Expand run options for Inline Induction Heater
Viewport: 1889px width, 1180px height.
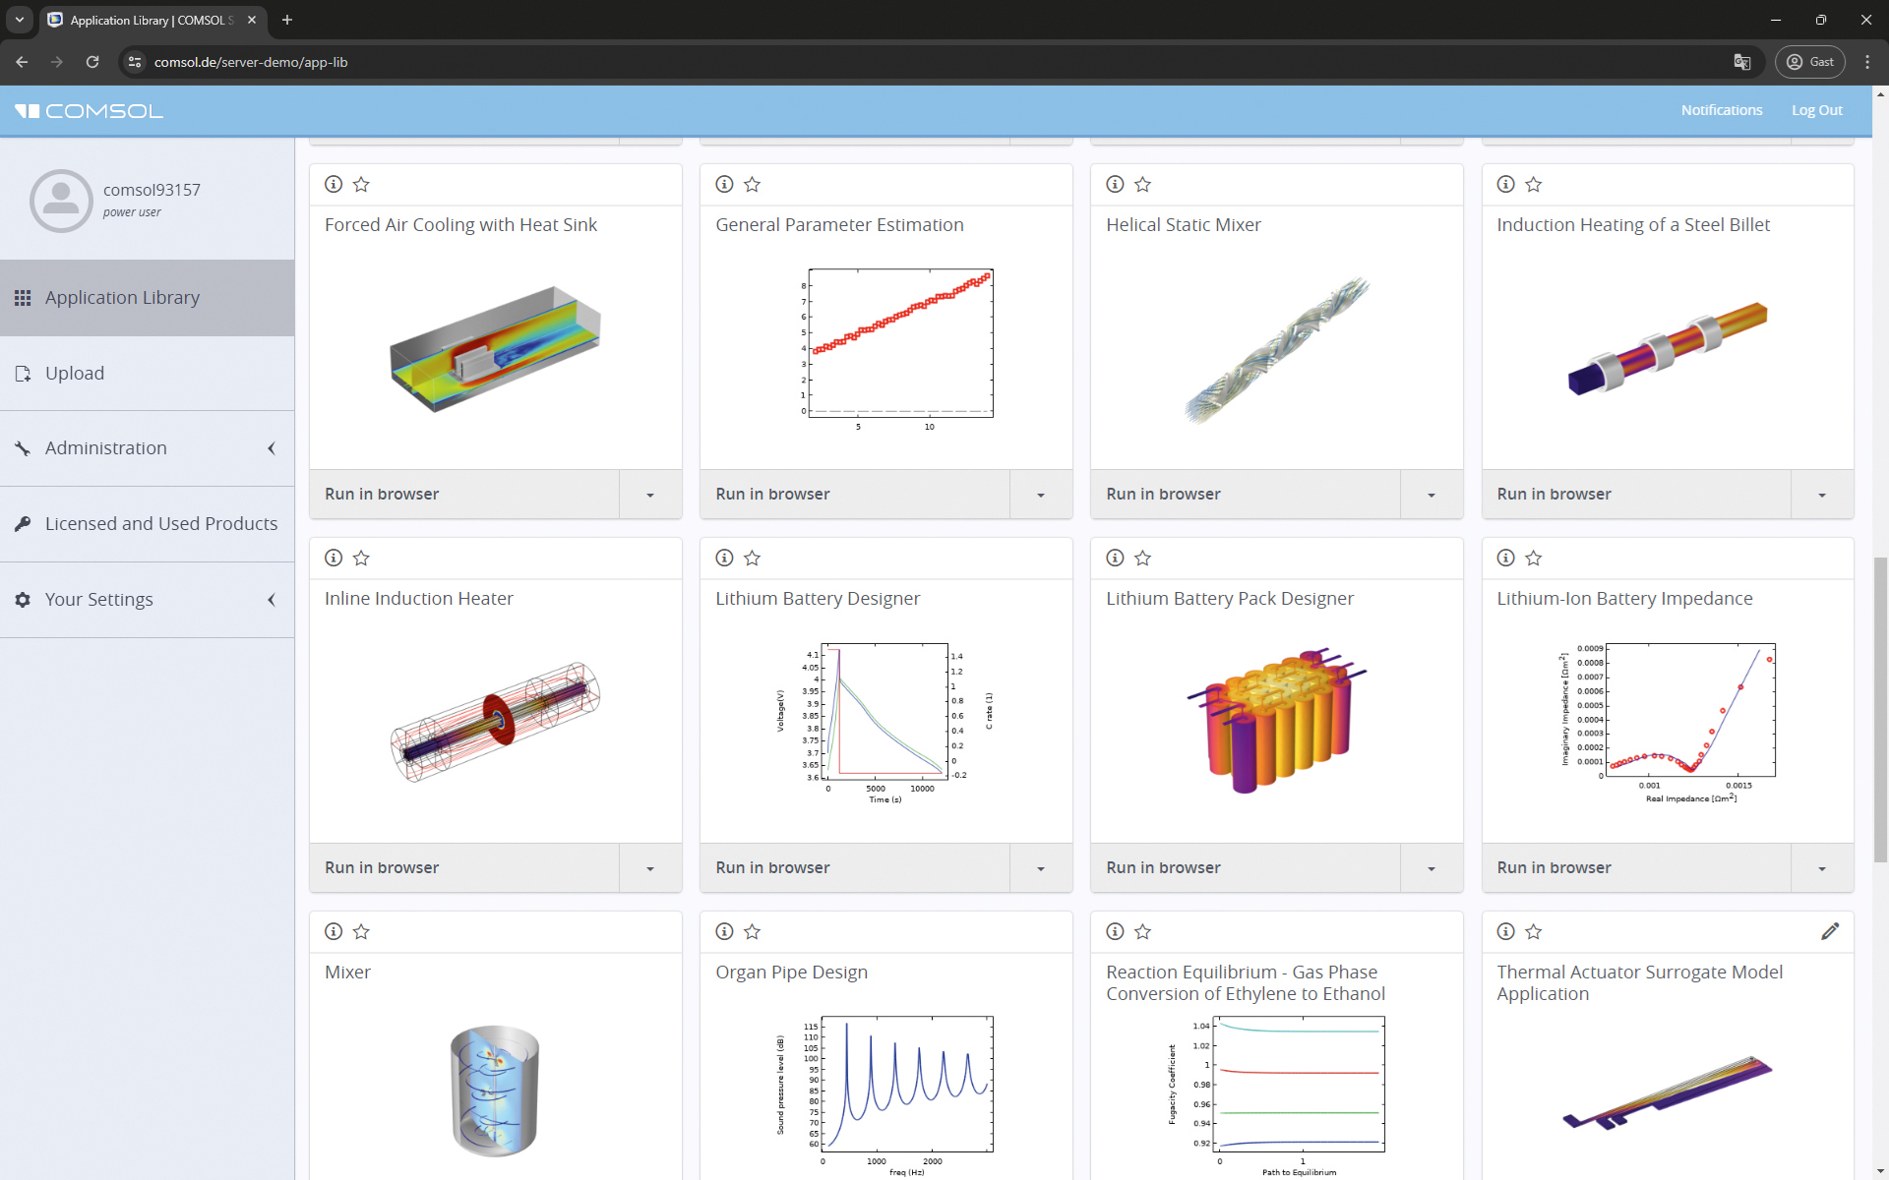point(649,867)
